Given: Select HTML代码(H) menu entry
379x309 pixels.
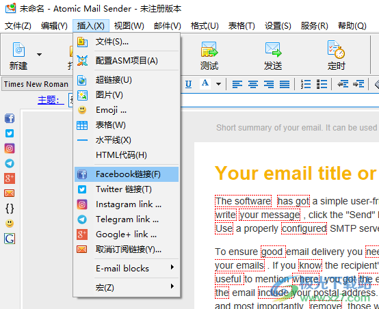Looking at the screenshot, I should pyautogui.click(x=127, y=155).
